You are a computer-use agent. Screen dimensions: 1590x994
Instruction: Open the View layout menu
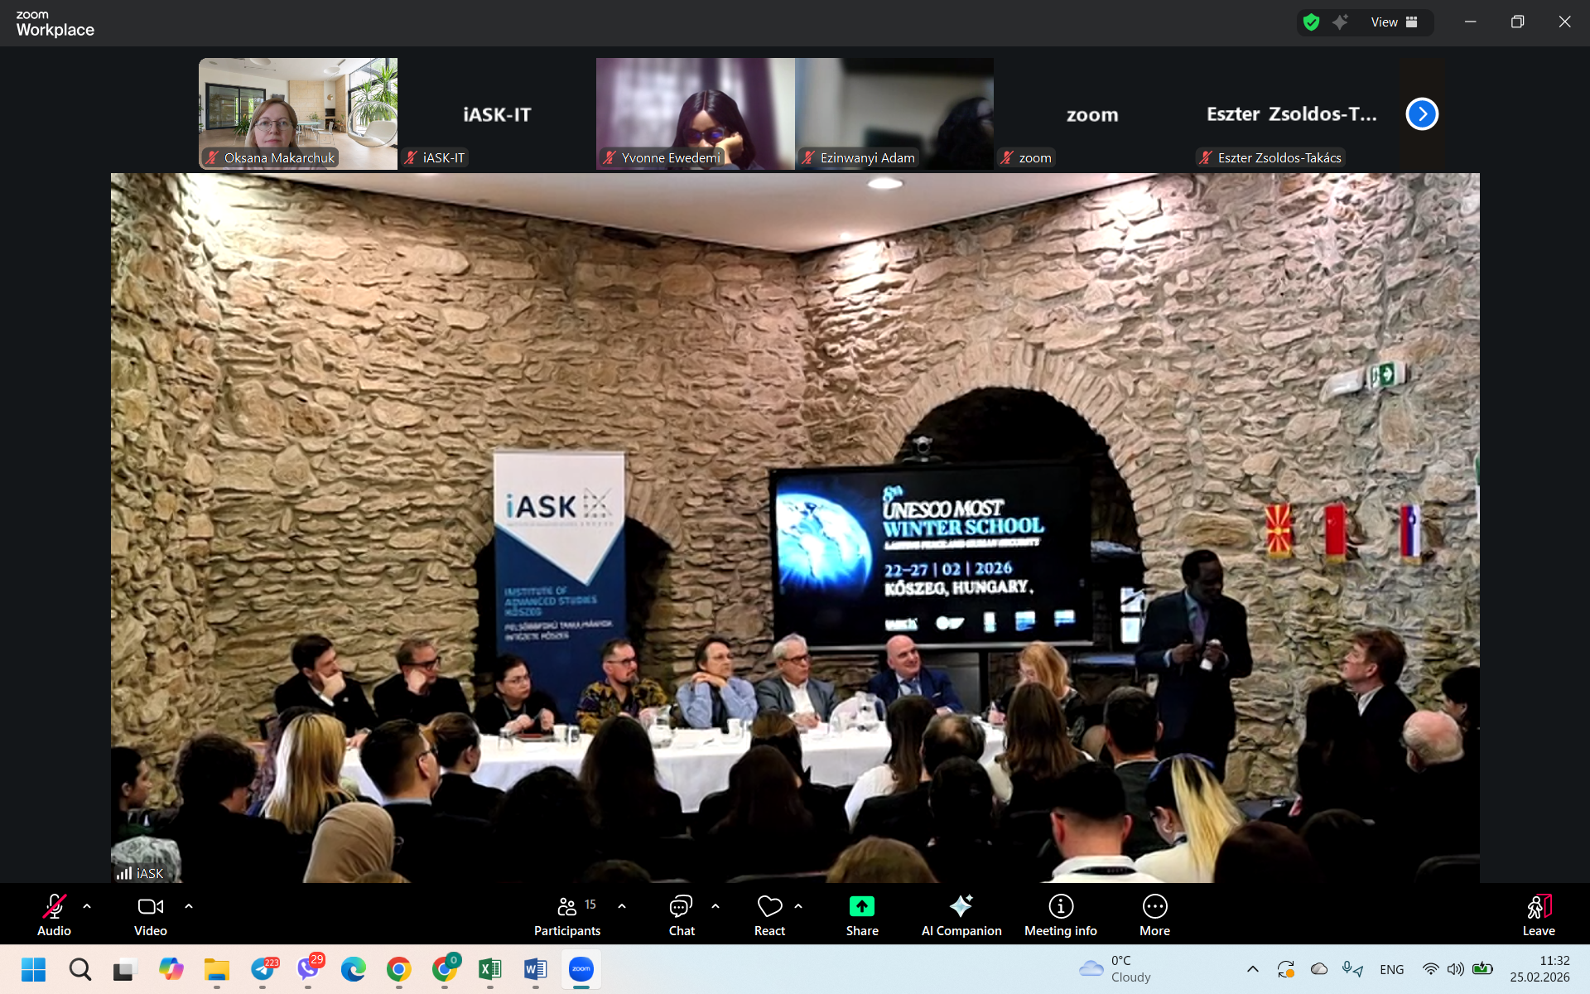(1394, 22)
